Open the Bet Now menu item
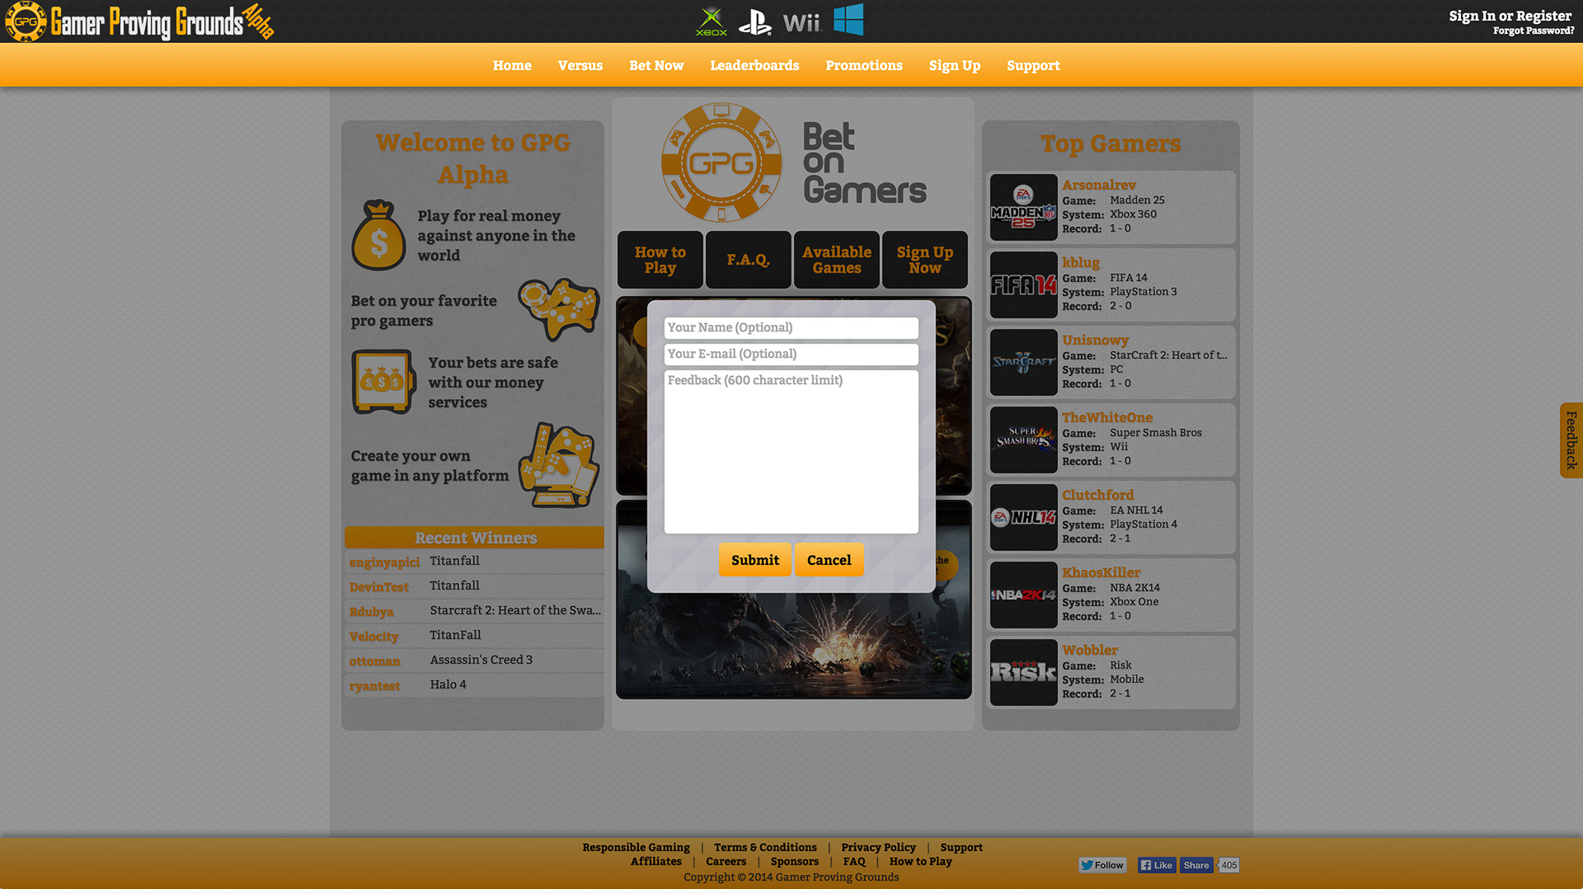1583x889 pixels. click(656, 65)
